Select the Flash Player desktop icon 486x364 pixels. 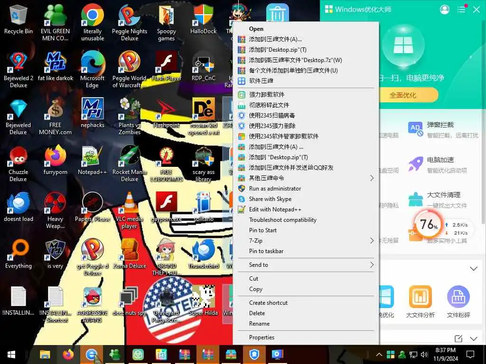[167, 66]
